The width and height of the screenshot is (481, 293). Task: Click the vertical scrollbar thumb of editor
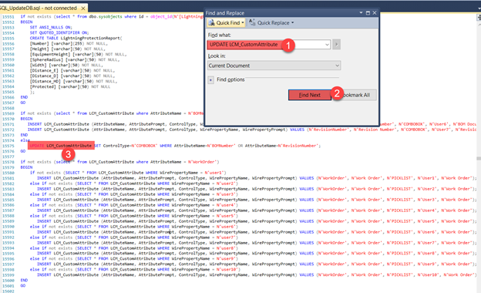click(479, 158)
